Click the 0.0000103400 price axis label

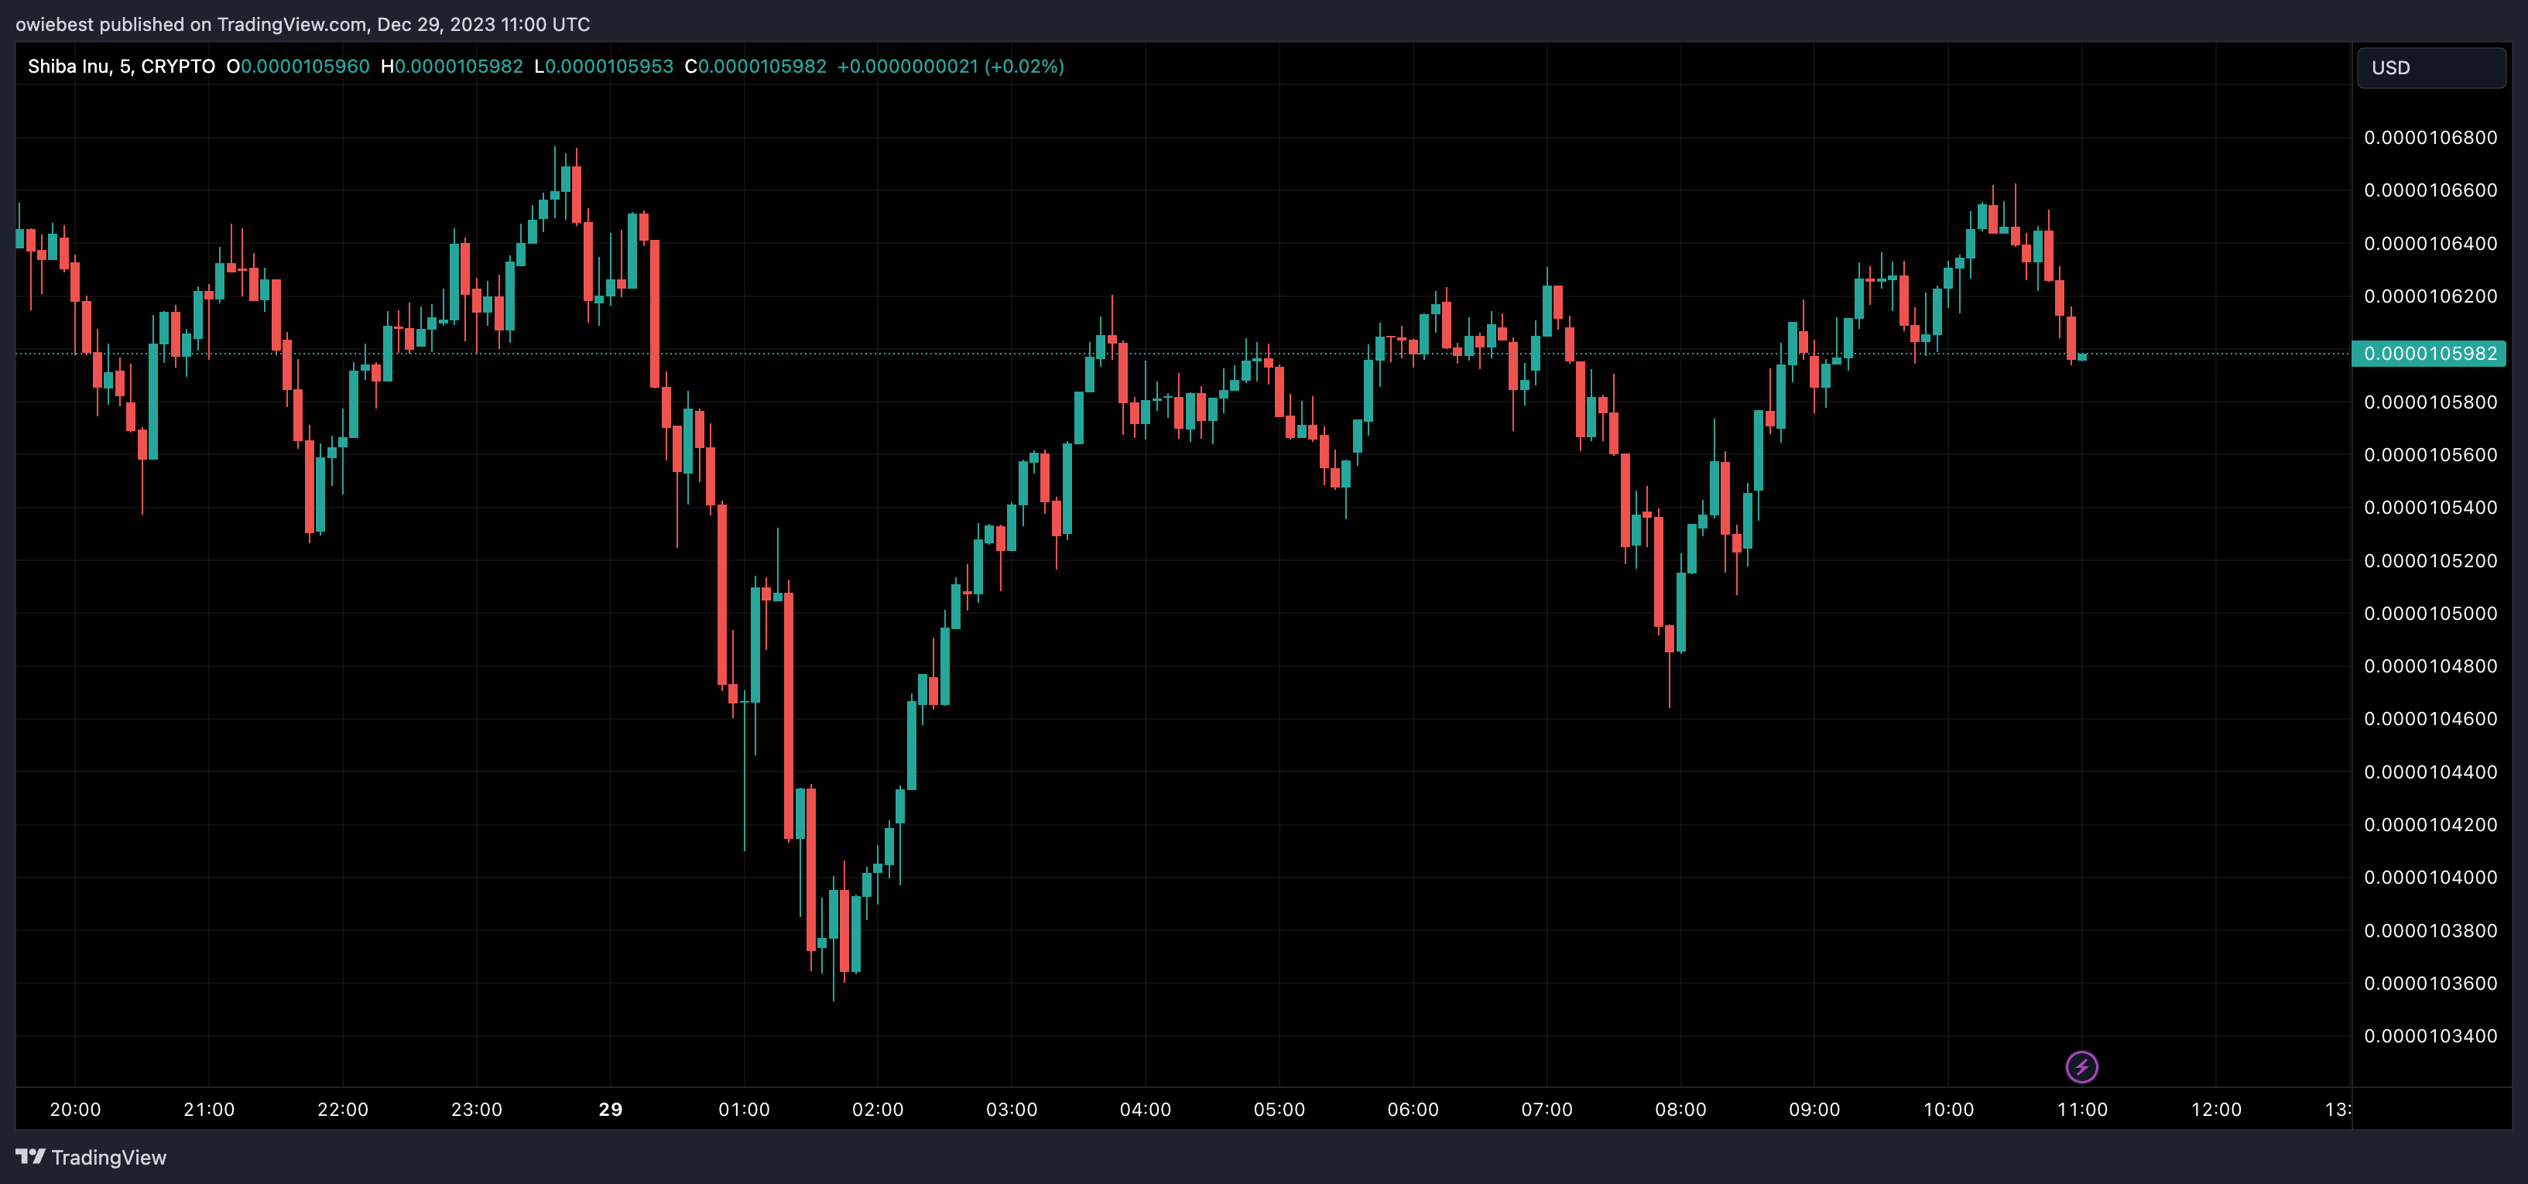2430,1036
